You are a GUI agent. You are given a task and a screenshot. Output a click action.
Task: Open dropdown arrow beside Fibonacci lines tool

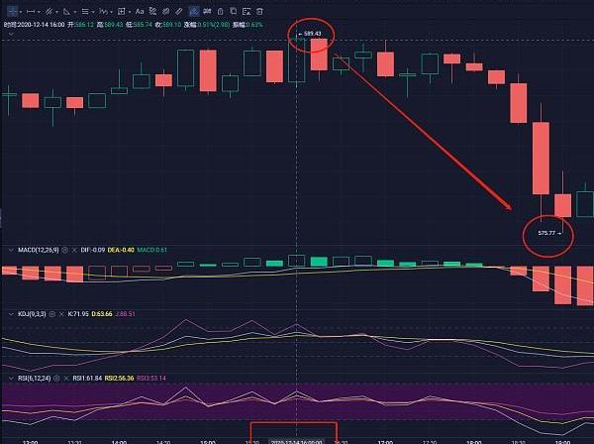pos(93,12)
